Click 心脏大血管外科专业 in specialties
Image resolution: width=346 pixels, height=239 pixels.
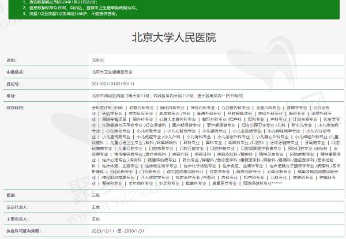click(178, 119)
